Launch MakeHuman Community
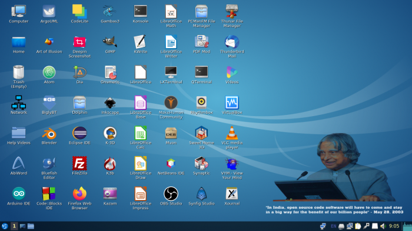 click(x=171, y=103)
